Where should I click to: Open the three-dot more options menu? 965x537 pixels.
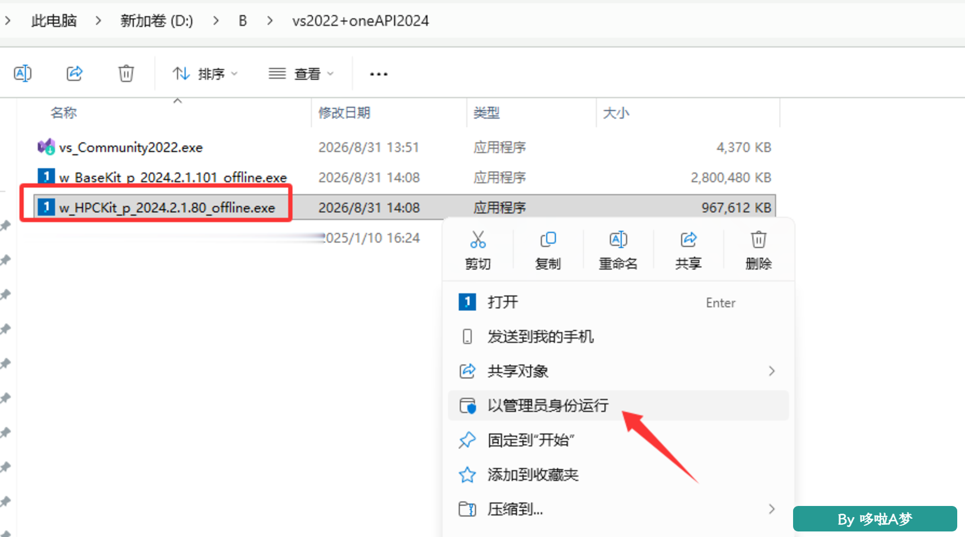coord(379,74)
